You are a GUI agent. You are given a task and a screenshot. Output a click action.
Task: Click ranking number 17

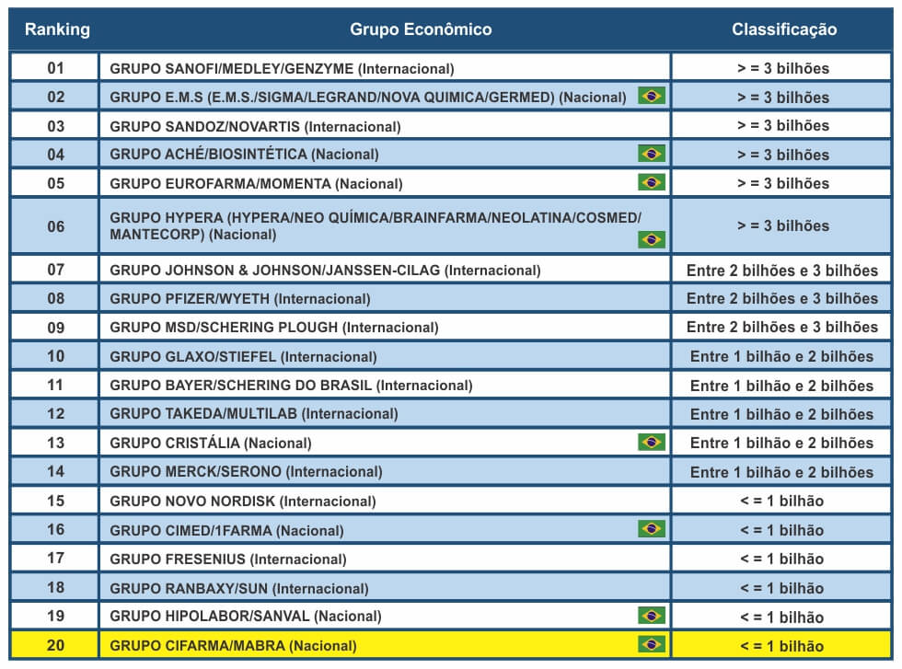[x=56, y=558]
